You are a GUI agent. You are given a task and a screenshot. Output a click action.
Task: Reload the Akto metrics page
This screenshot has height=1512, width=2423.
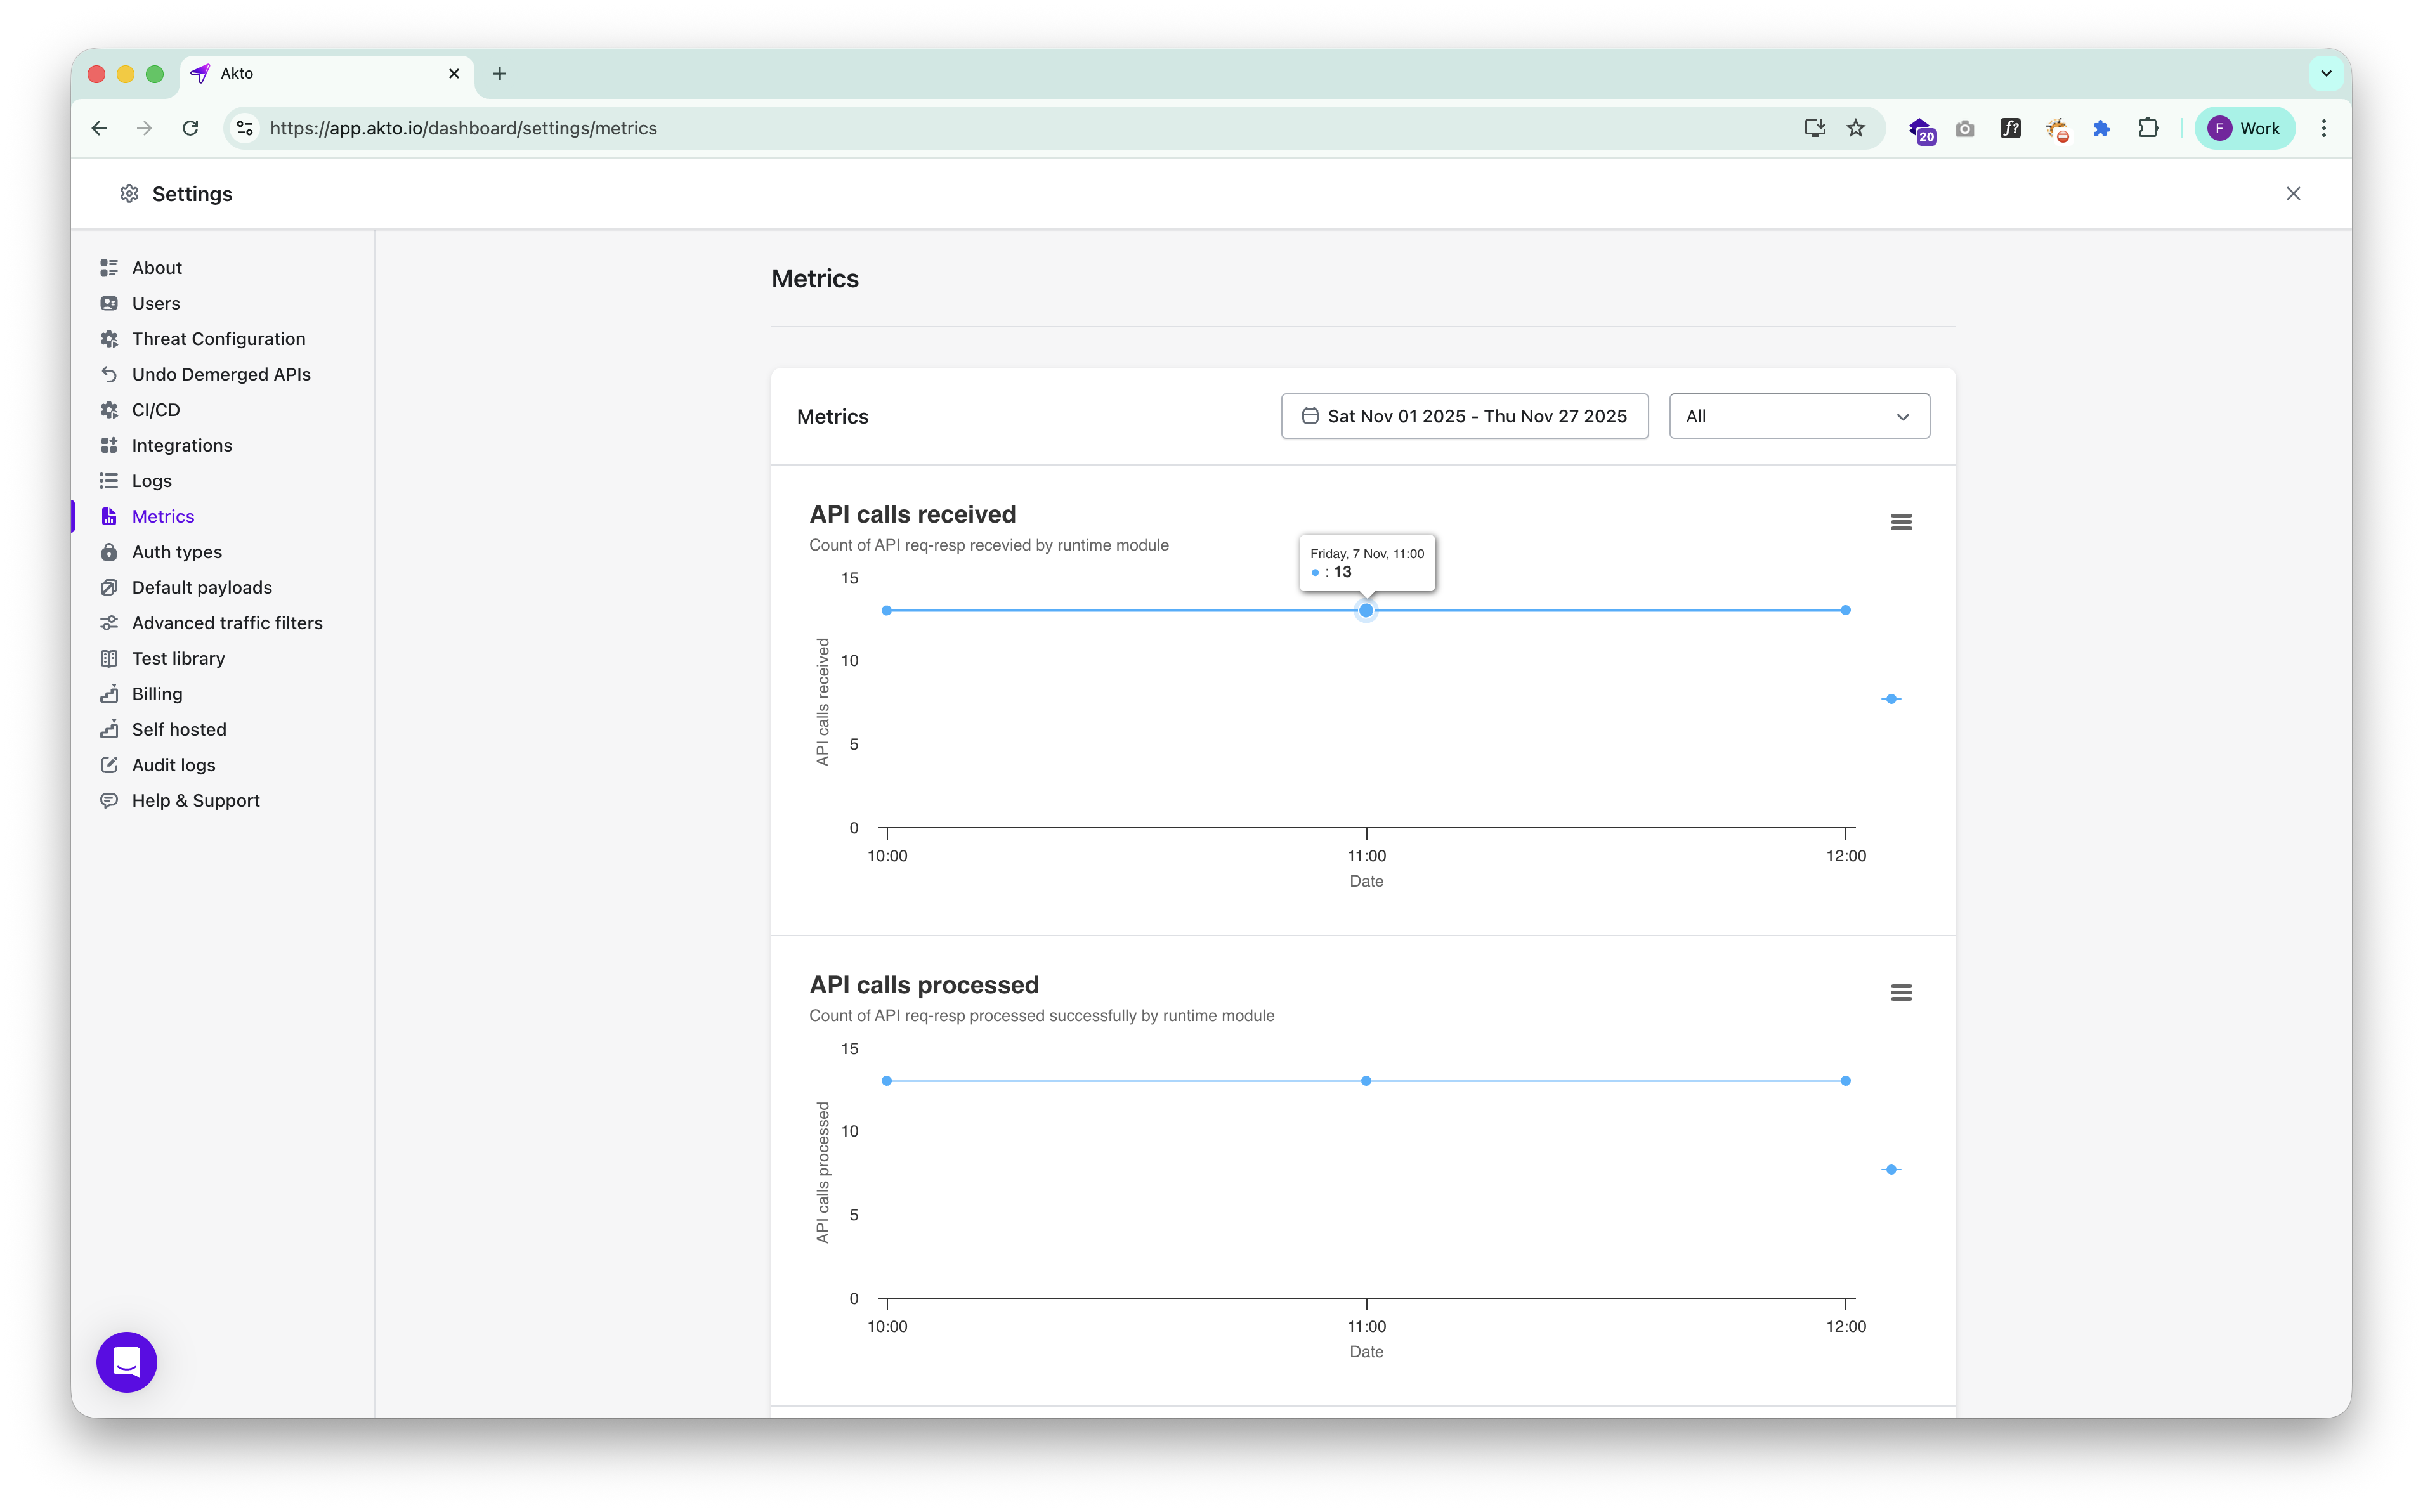click(190, 128)
